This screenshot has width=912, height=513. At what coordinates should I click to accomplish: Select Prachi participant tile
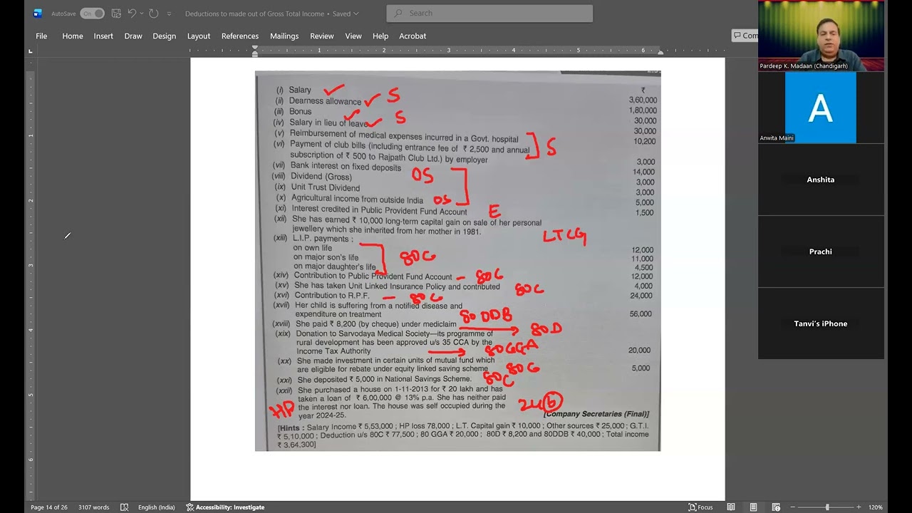821,252
